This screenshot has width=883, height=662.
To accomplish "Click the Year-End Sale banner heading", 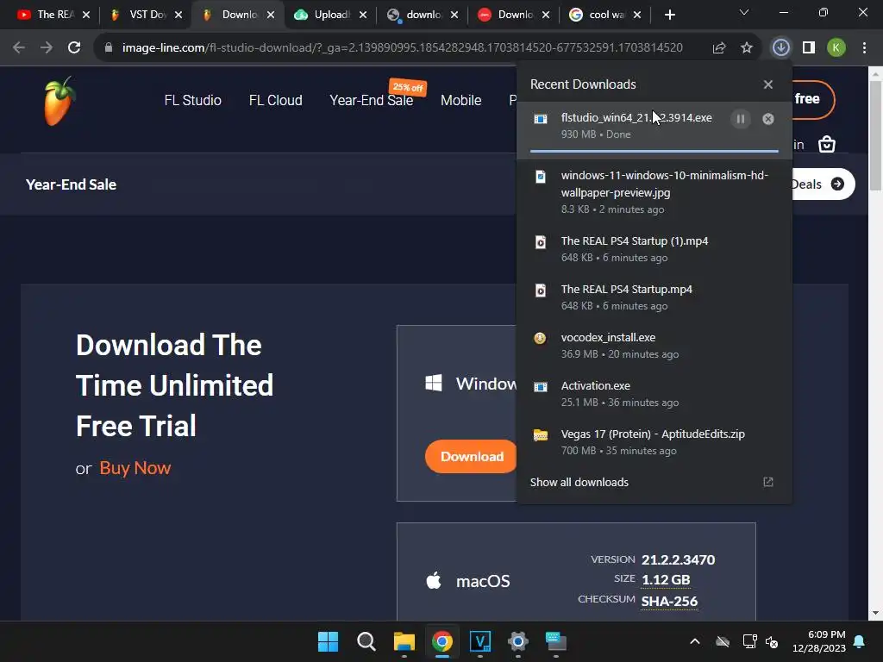I will [x=71, y=184].
